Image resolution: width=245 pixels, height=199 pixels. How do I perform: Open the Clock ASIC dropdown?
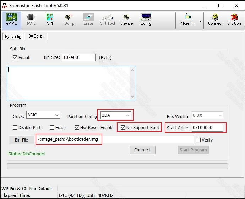(43, 115)
